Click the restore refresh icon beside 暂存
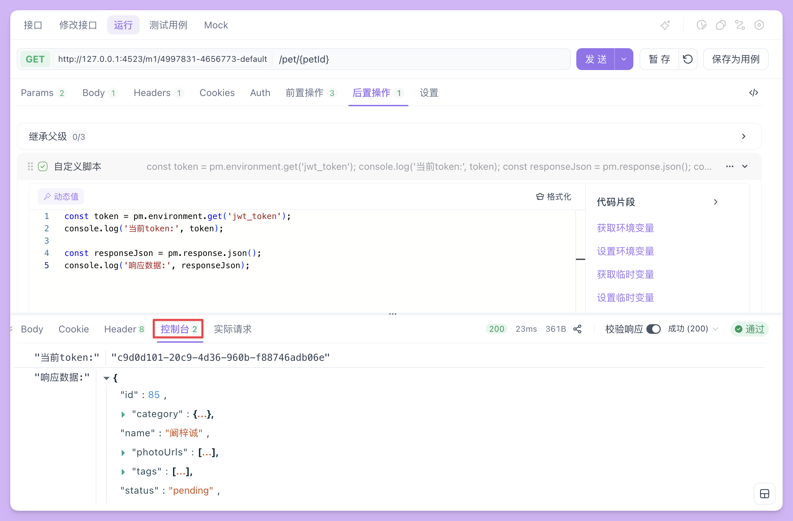 (688, 59)
